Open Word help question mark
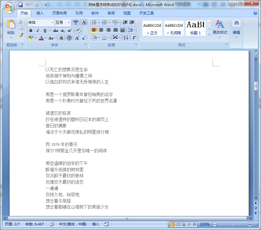 pos(255,13)
